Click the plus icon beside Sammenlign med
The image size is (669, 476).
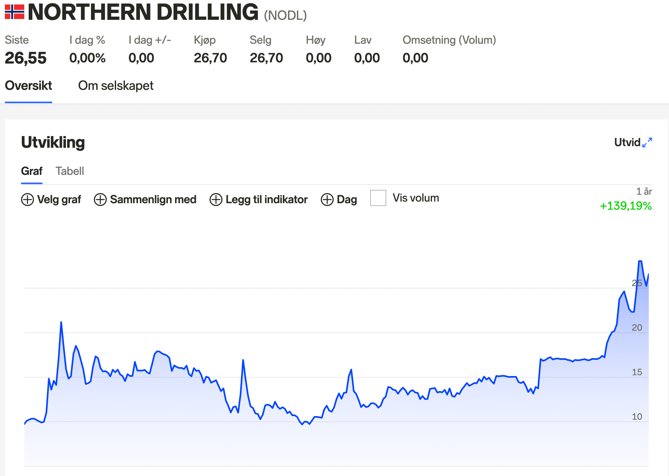(100, 200)
